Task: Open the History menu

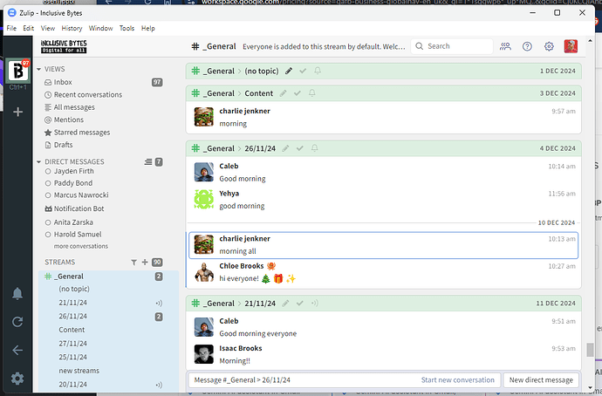Action: click(72, 28)
